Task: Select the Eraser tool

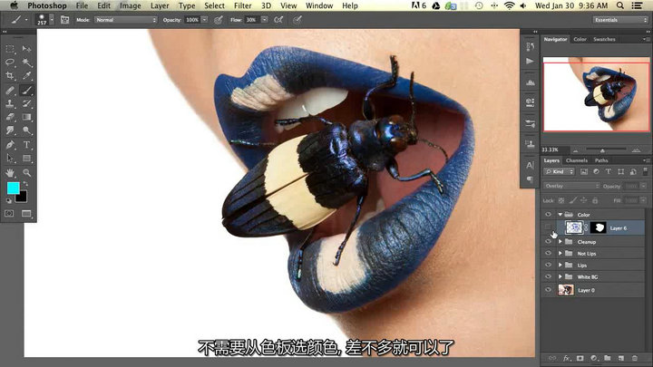Action: point(10,117)
